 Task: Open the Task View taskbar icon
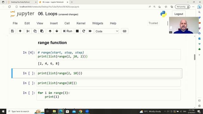pyautogui.click(x=48, y=111)
